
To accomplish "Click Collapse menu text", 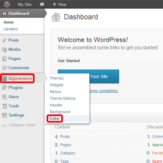I will coord(22,125).
